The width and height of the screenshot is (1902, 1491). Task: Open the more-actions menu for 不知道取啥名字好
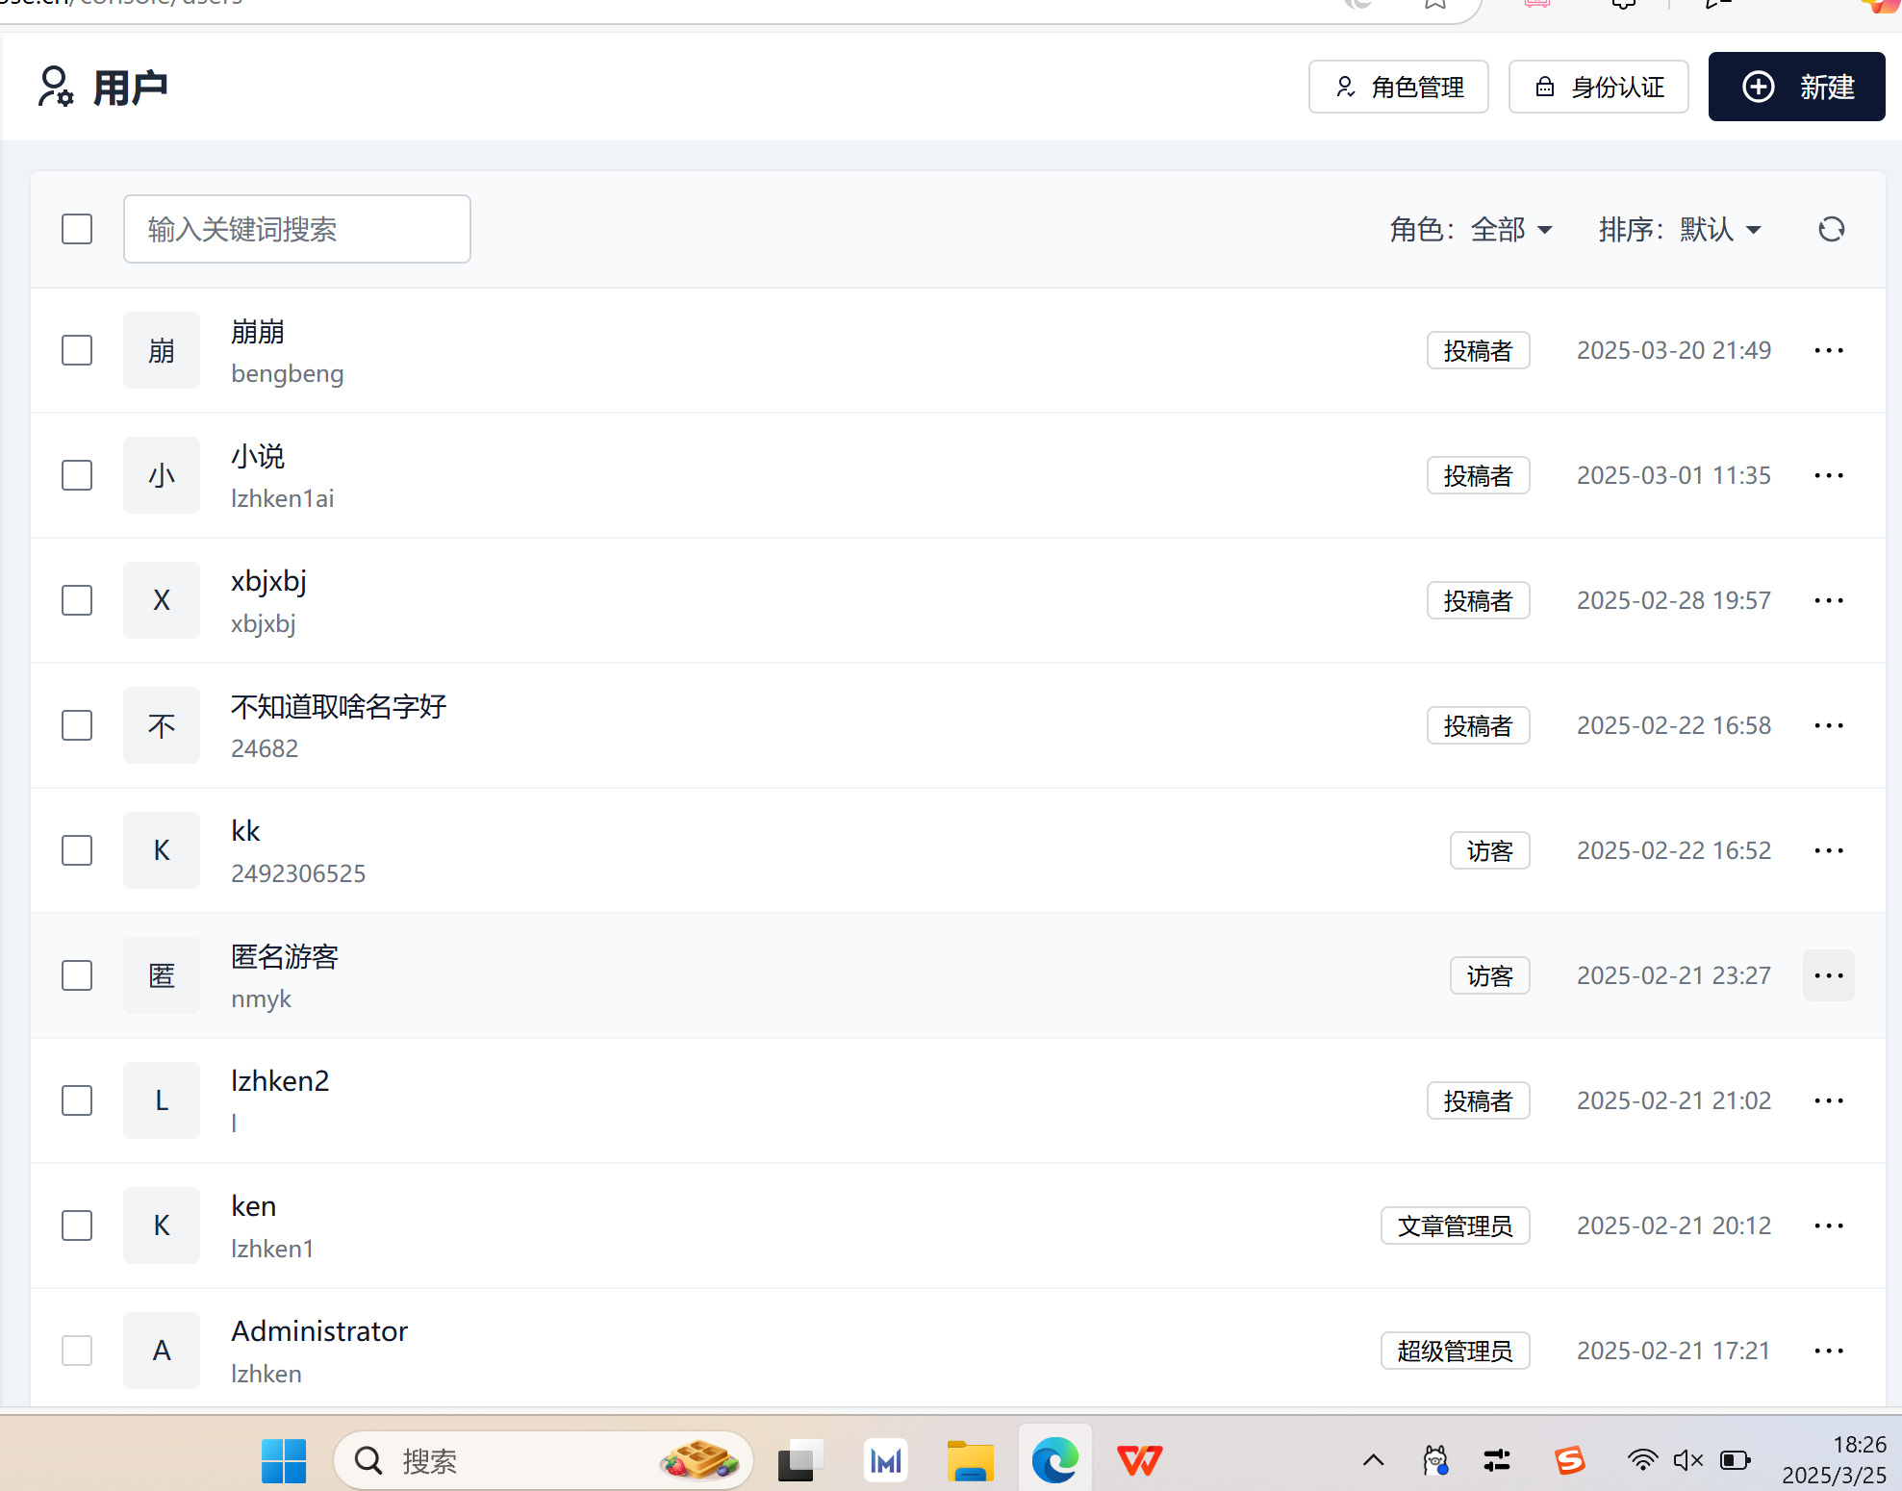point(1828,725)
